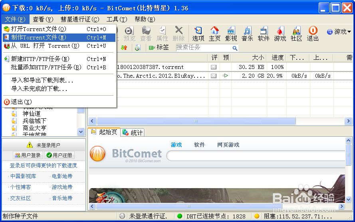The width and height of the screenshot is (355, 222).
Task: Click the 查看 toolbar icon
Action: point(146,34)
